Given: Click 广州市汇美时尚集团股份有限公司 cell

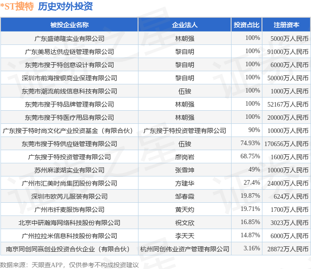Looking at the screenshot, I should pyautogui.click(x=69, y=183).
